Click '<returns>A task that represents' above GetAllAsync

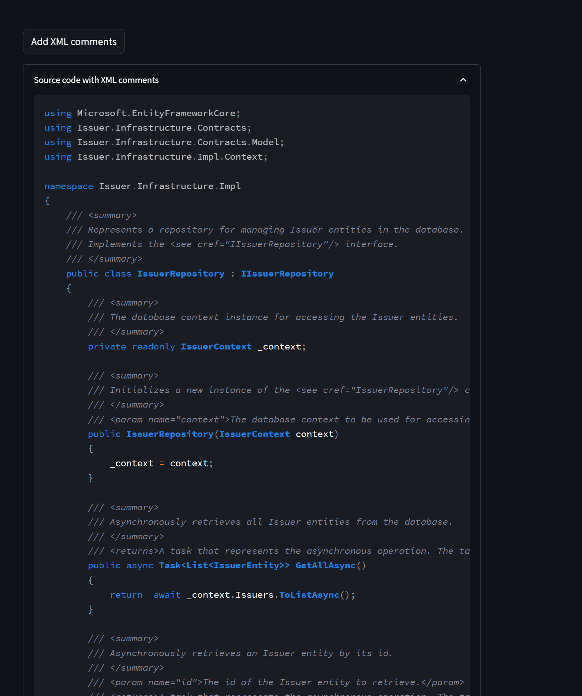pos(279,551)
